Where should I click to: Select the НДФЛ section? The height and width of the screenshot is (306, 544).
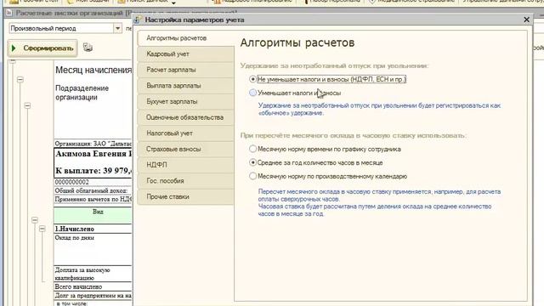[185, 165]
